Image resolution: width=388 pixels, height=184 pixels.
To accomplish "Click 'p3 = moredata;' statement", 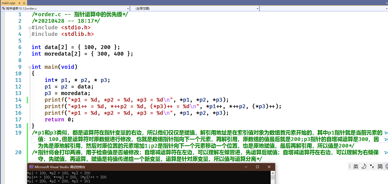I will 67,93.
